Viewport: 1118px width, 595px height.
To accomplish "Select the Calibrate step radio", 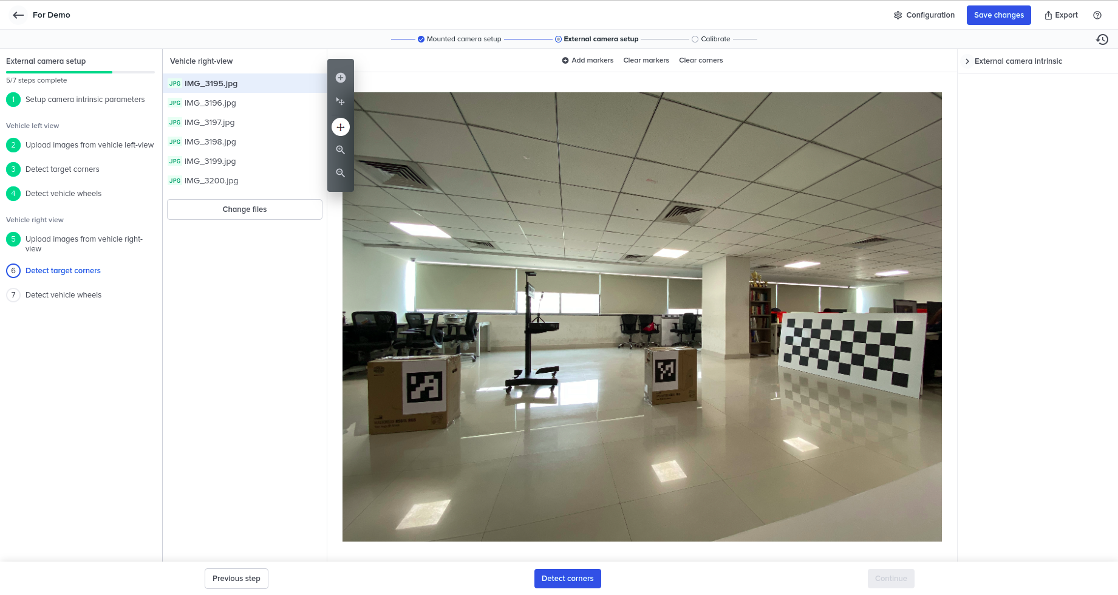I will tap(695, 39).
